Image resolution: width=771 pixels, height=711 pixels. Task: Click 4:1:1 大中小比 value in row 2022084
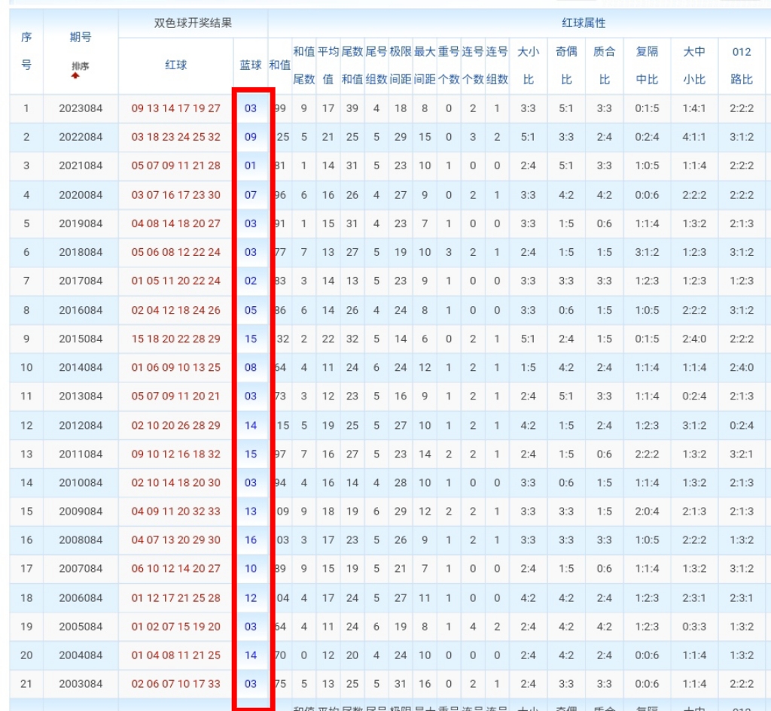(x=693, y=137)
